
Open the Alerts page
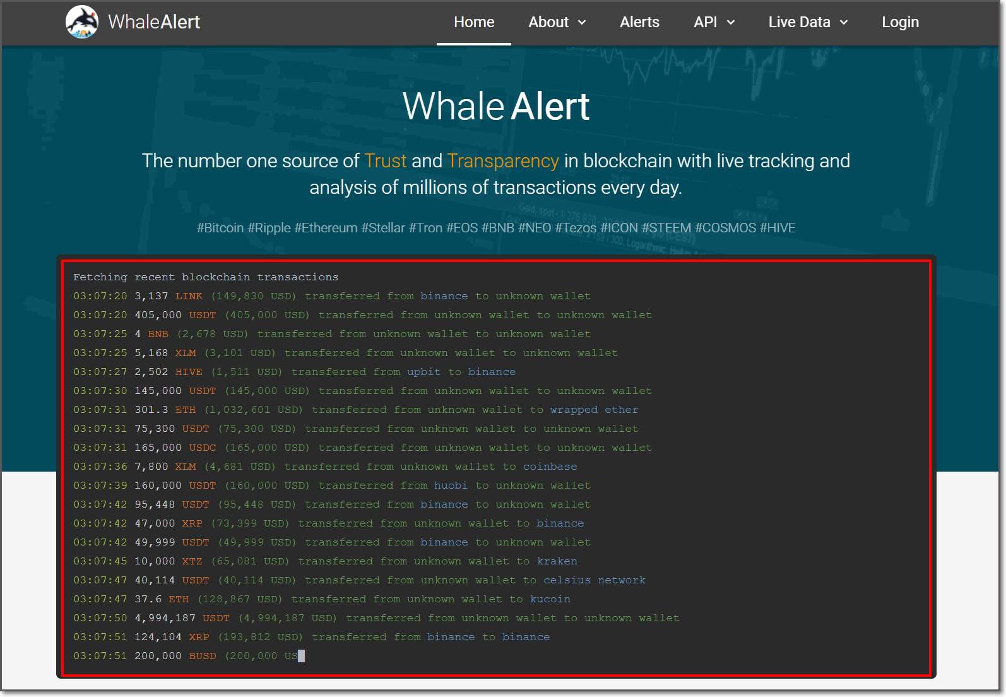(x=639, y=22)
